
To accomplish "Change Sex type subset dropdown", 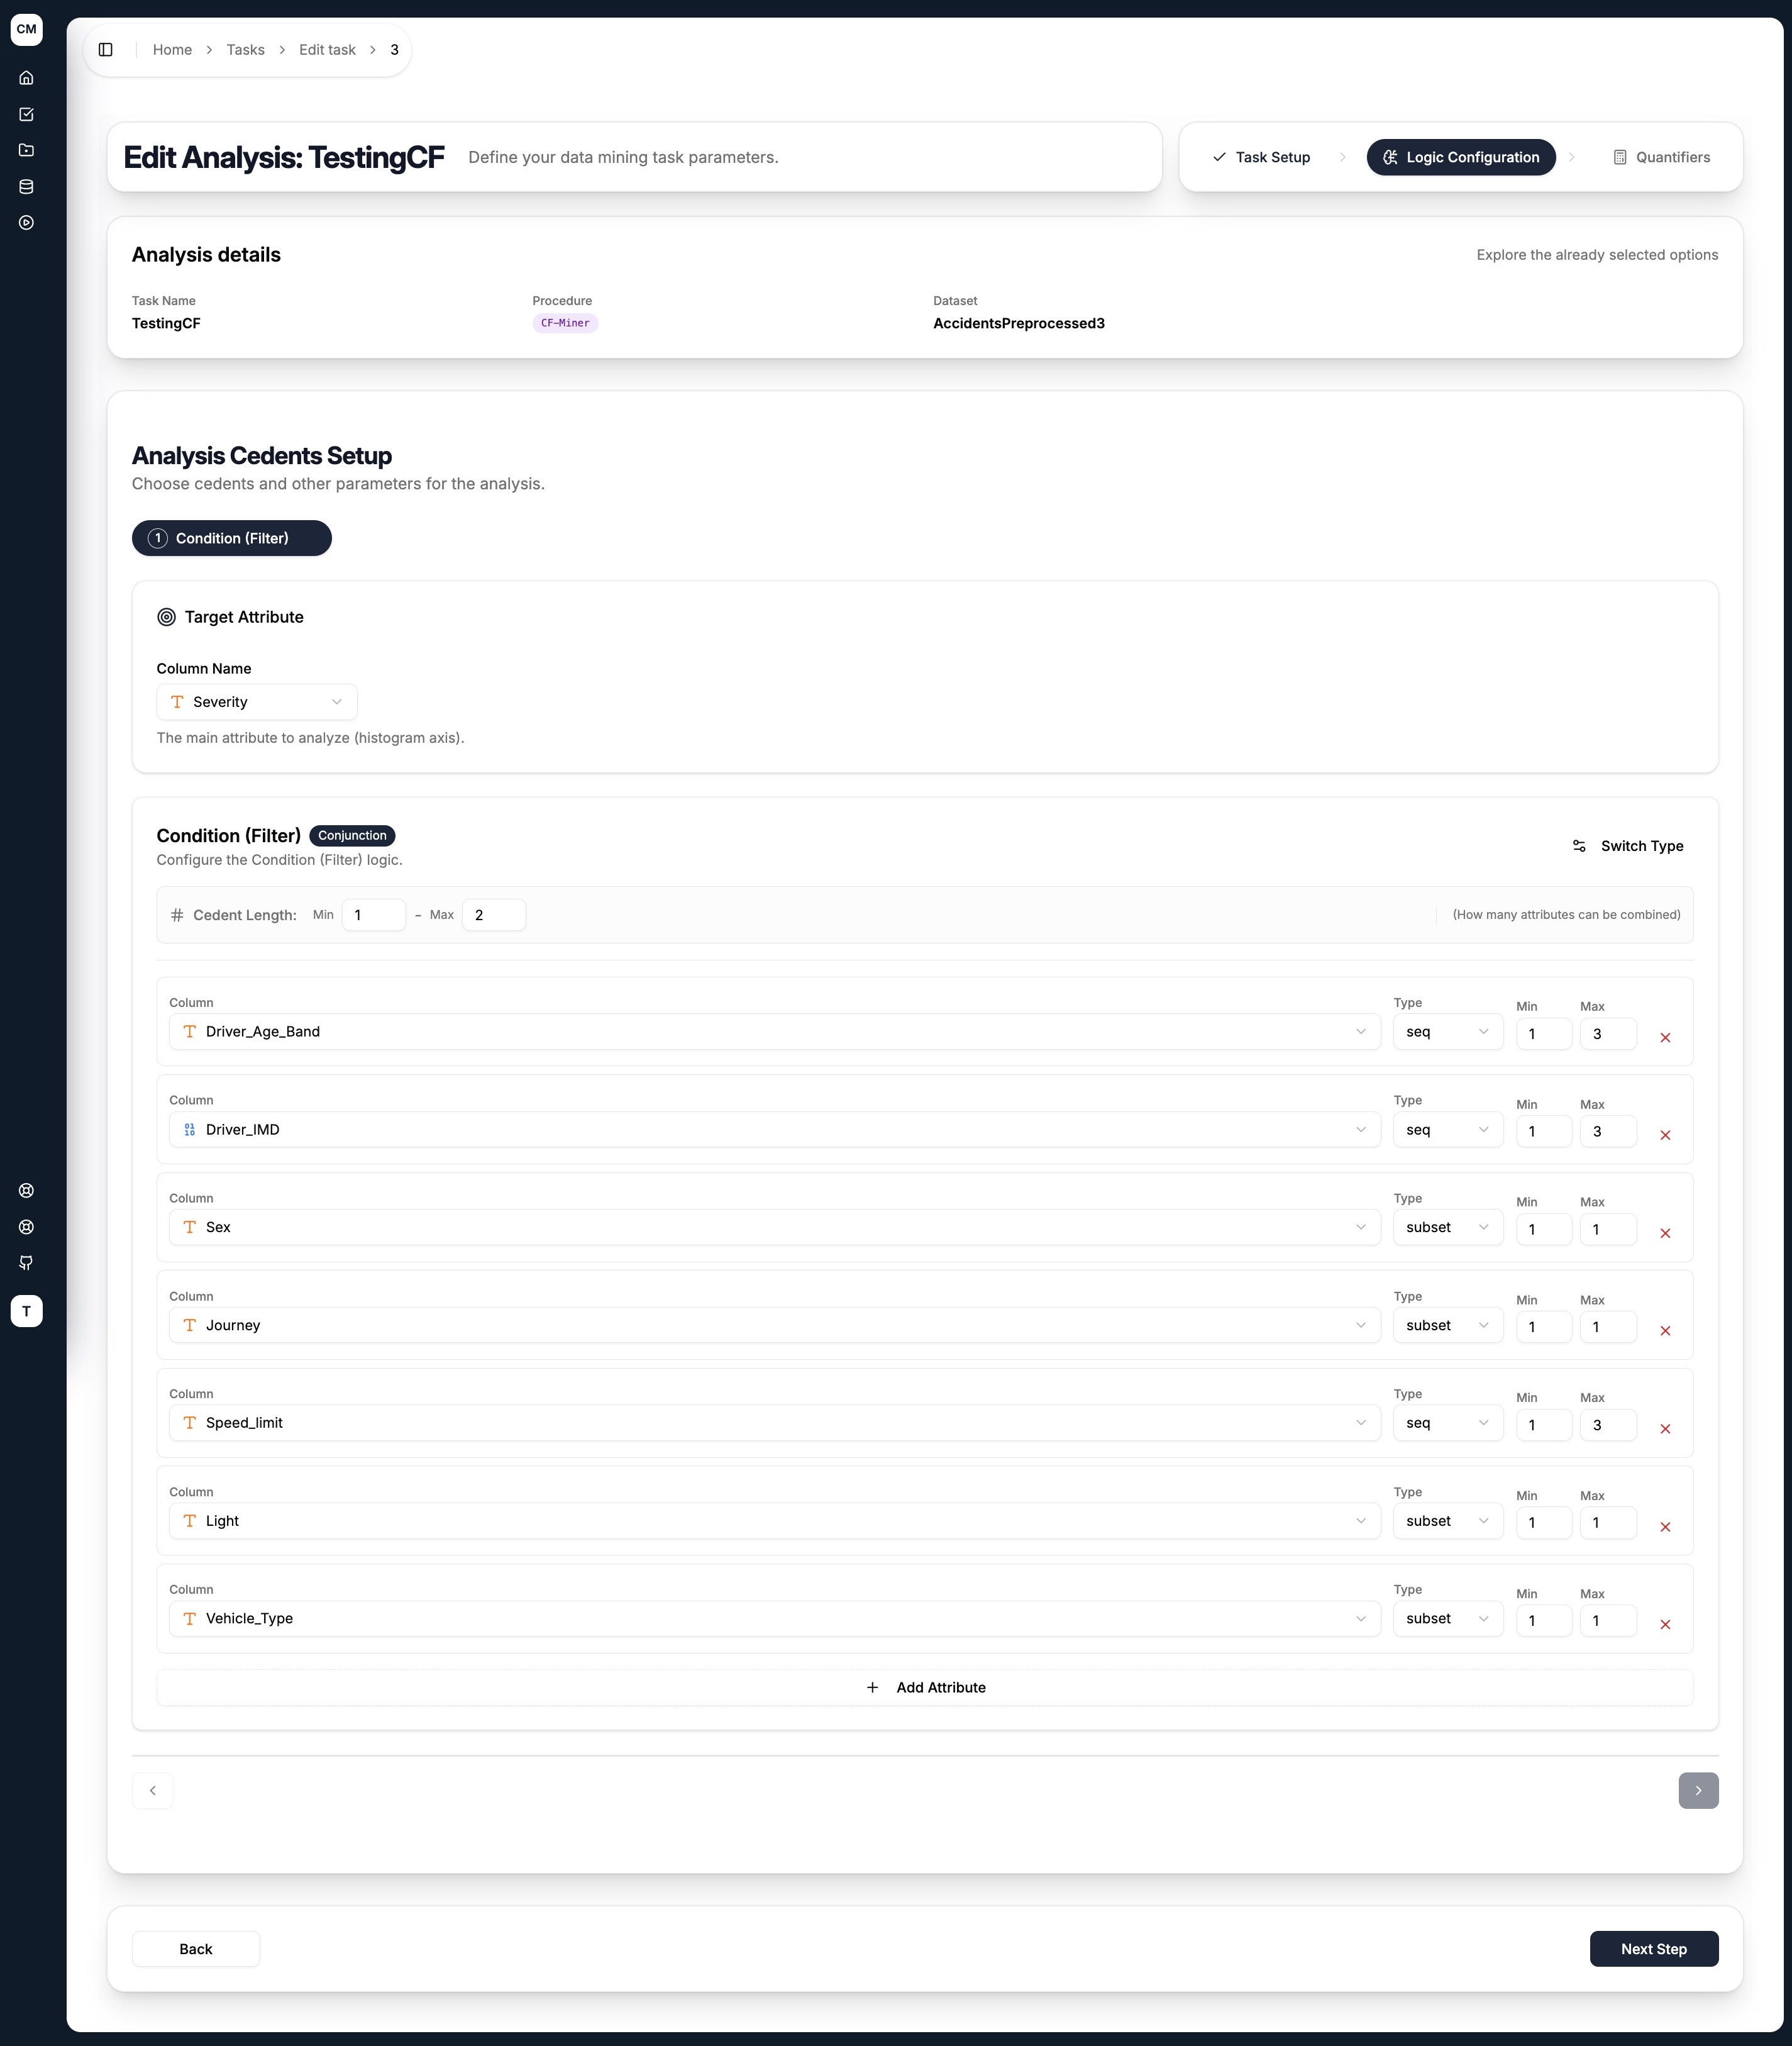I will (1448, 1228).
